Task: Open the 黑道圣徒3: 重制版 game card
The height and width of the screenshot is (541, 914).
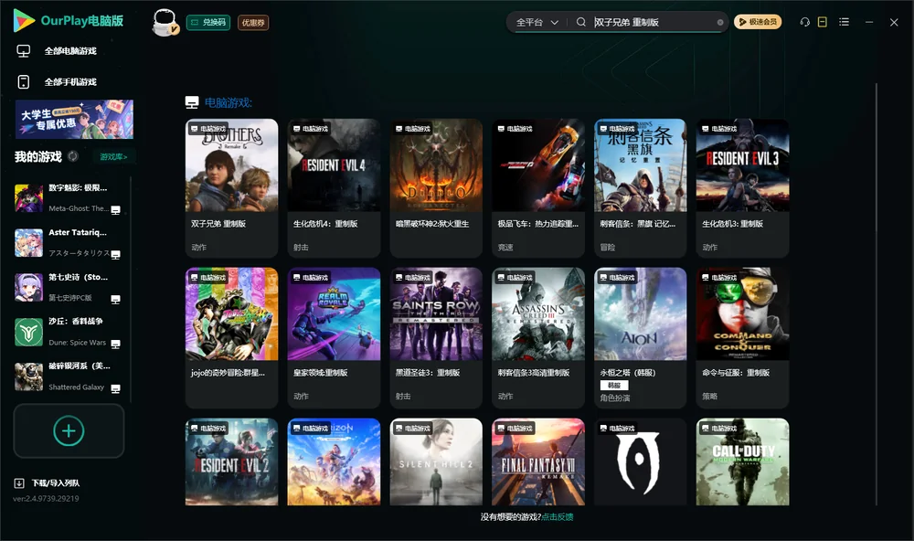Action: (436, 337)
